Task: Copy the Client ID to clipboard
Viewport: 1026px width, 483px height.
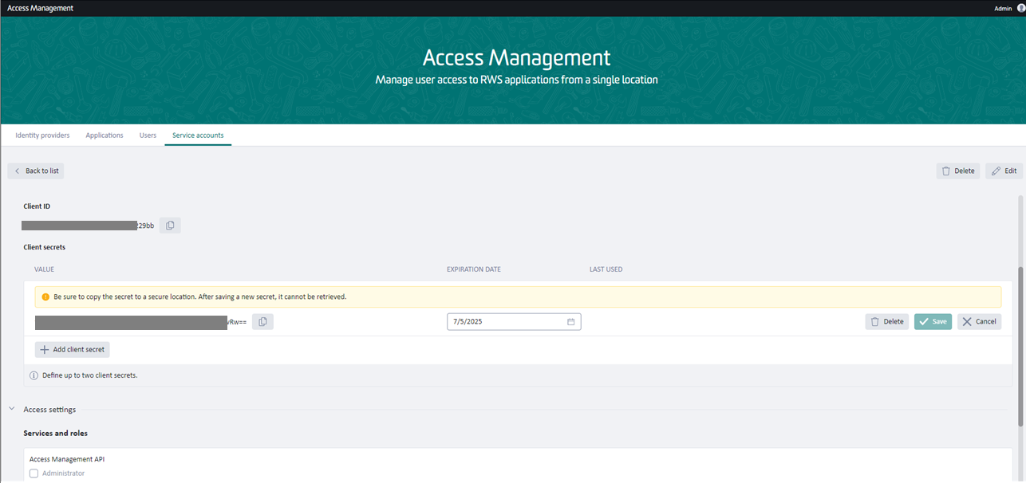Action: point(169,225)
